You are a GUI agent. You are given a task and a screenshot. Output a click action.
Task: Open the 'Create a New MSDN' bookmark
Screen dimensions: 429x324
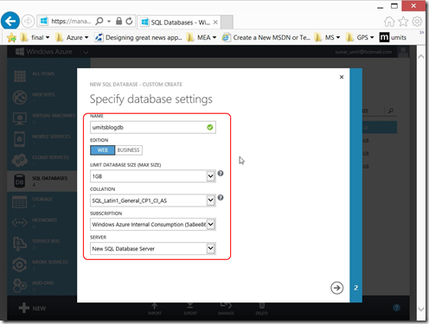[x=266, y=37]
